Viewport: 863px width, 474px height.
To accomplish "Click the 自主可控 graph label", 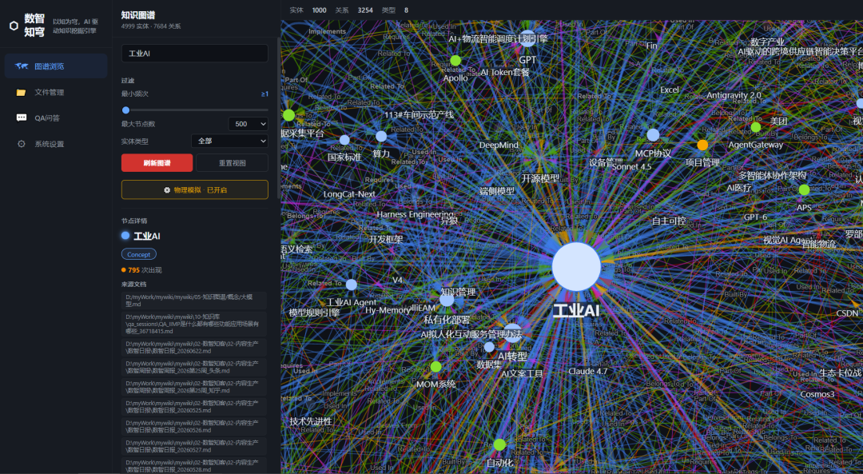I will point(669,221).
